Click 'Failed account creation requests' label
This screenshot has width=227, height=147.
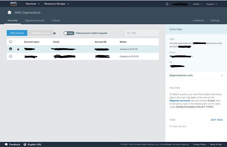(92, 33)
